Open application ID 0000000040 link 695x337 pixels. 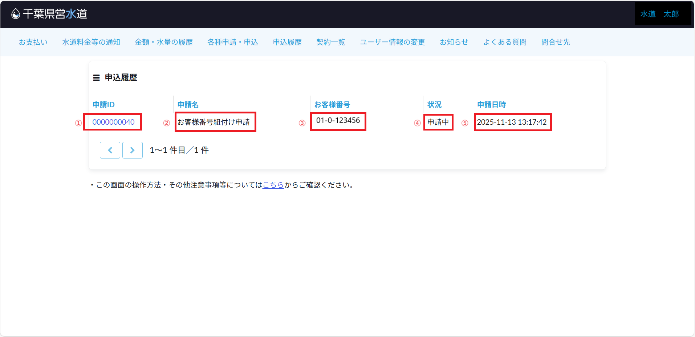coord(113,122)
